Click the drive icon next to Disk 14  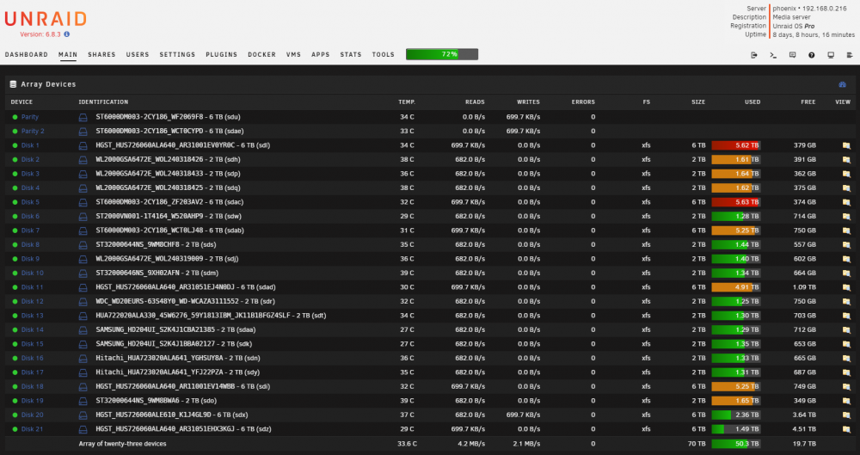coord(83,330)
